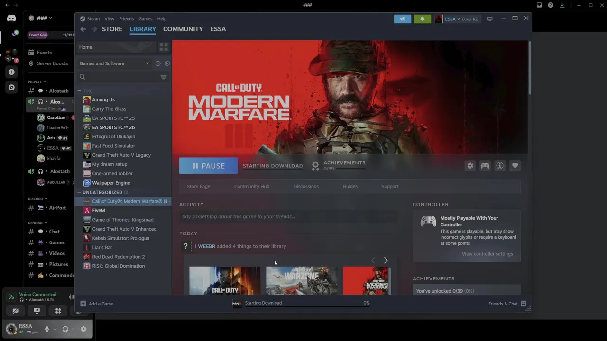The height and width of the screenshot is (341, 607).
Task: Add game to favorites heart icon
Action: click(515, 166)
